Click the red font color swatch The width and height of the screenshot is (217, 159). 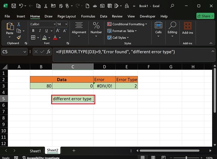click(x=55, y=38)
